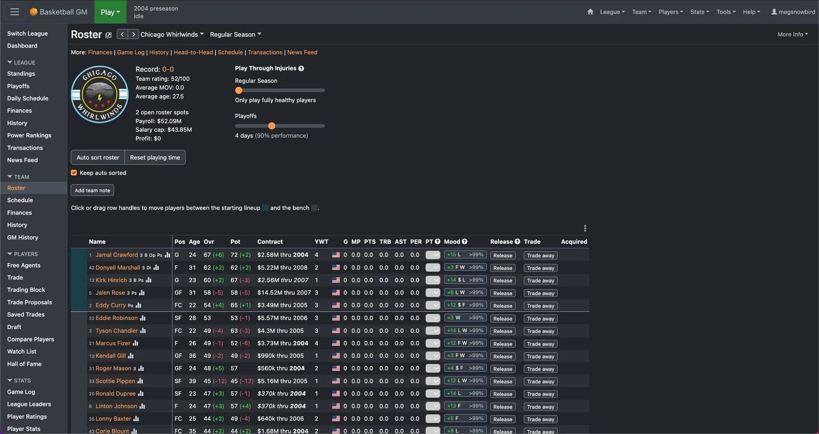Image resolution: width=819 pixels, height=434 pixels.
Task: Open the Chicago Whirlwinds team selector dropdown
Action: (x=172, y=34)
